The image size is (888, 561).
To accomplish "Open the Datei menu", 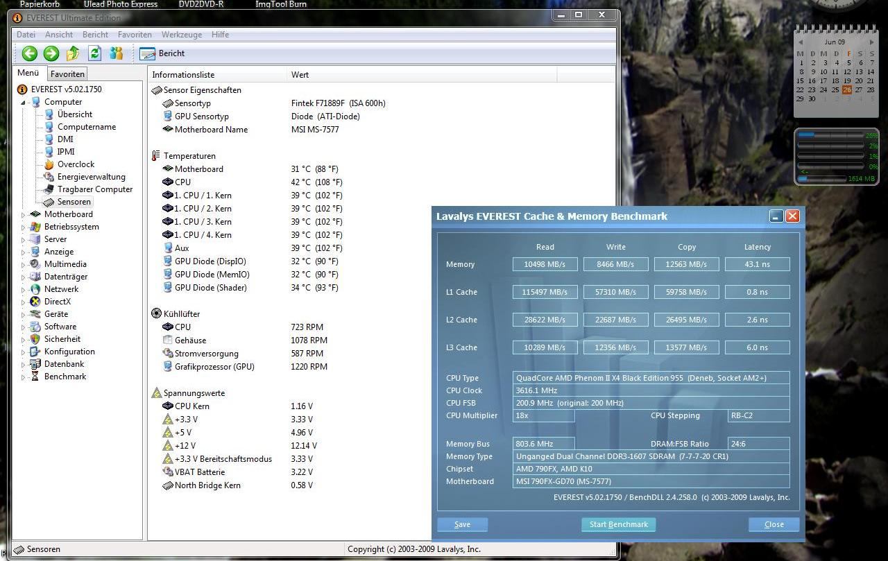I will point(26,35).
